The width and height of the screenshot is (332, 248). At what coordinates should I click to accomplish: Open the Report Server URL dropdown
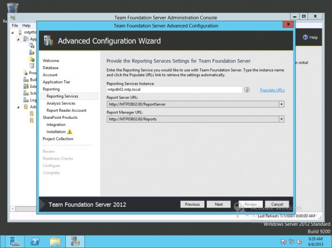(x=281, y=104)
